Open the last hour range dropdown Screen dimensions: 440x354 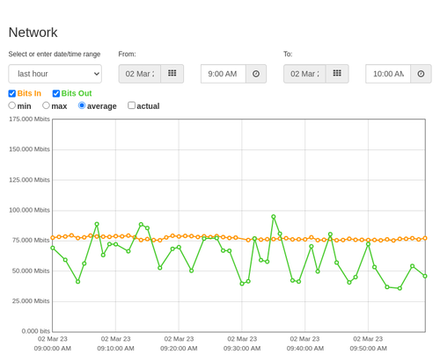(55, 74)
